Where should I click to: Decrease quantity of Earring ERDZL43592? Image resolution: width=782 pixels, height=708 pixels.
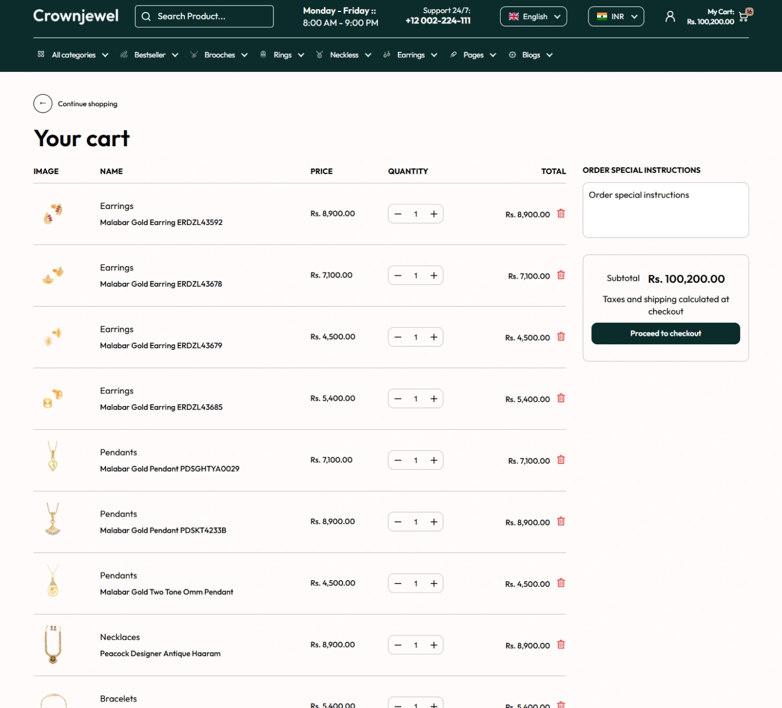[398, 214]
